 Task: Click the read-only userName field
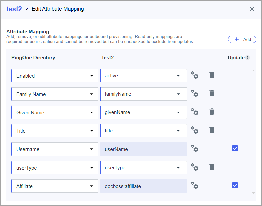point(144,149)
